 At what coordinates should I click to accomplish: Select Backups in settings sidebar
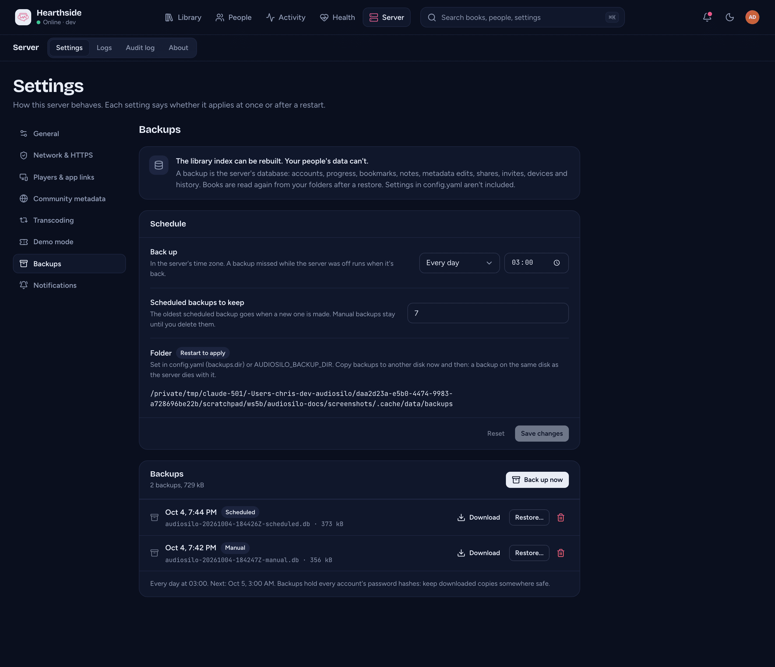69,264
